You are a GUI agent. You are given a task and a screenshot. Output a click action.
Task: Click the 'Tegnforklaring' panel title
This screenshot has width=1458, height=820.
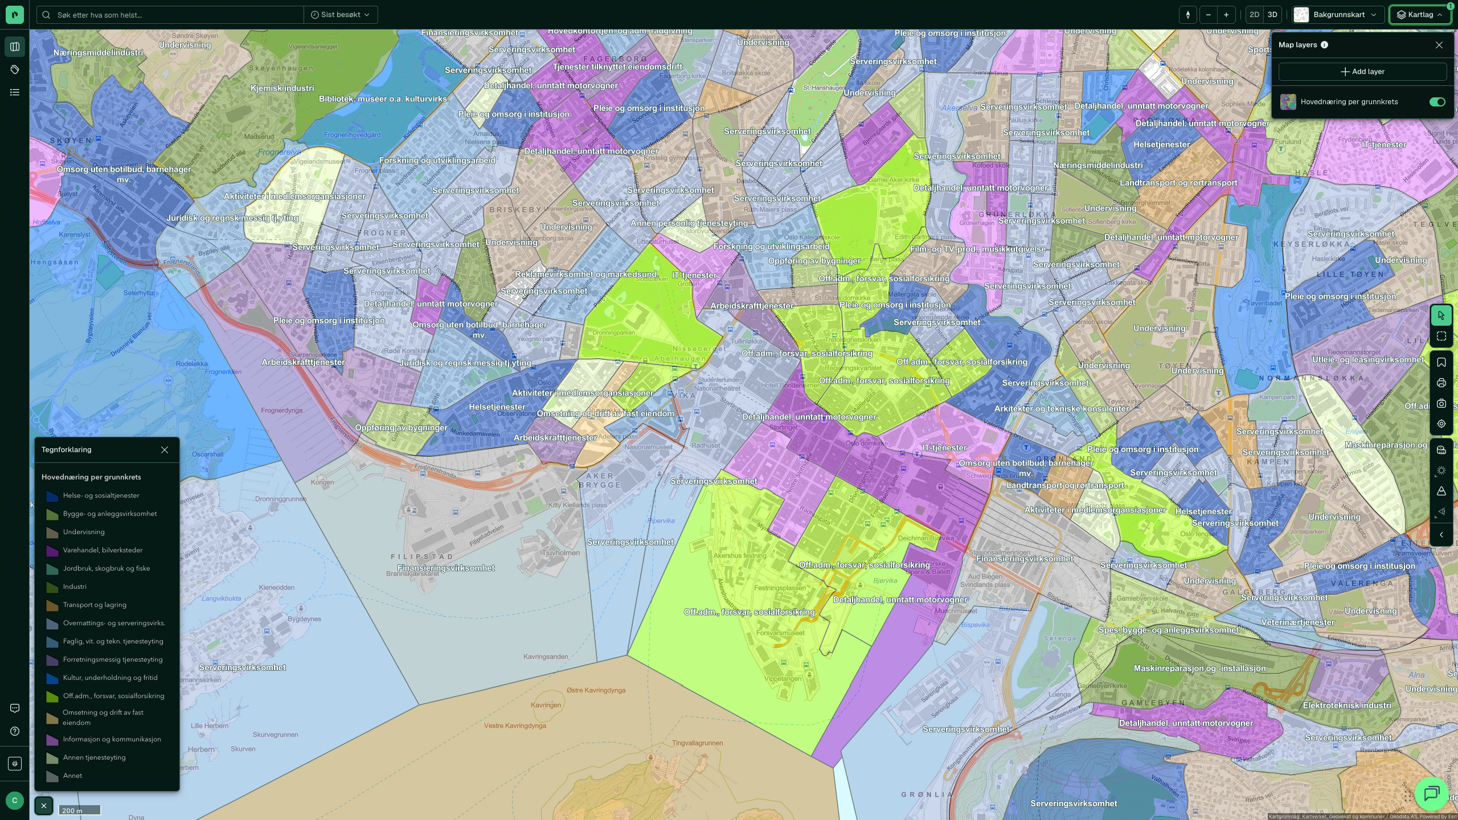pyautogui.click(x=66, y=450)
